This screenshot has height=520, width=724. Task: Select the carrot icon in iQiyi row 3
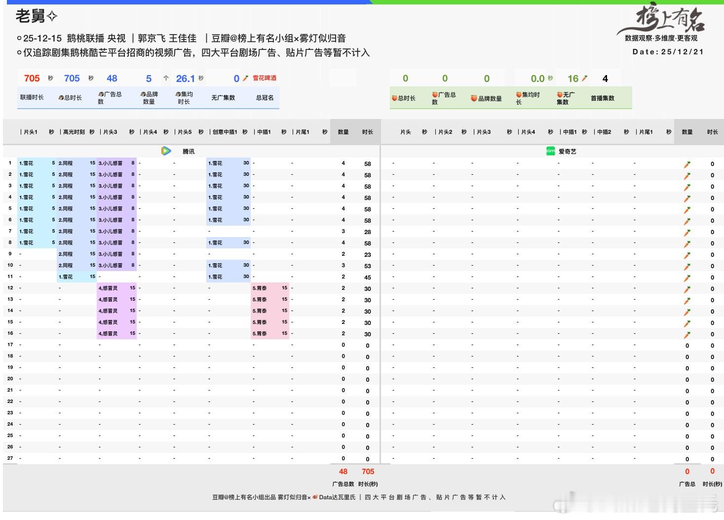click(687, 187)
